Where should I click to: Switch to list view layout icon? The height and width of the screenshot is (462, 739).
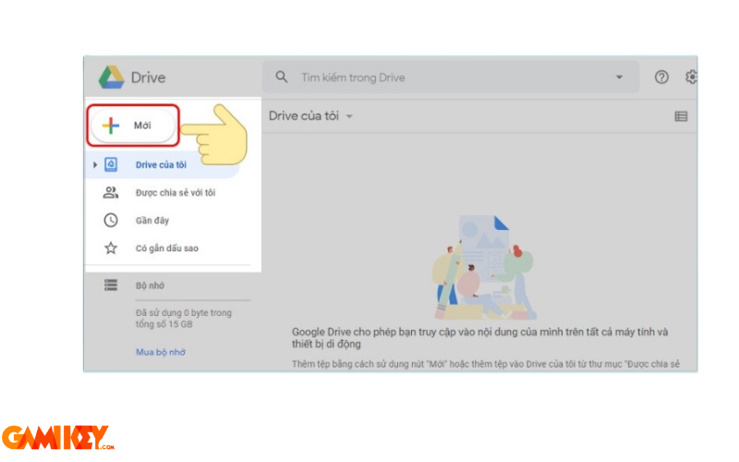click(681, 116)
